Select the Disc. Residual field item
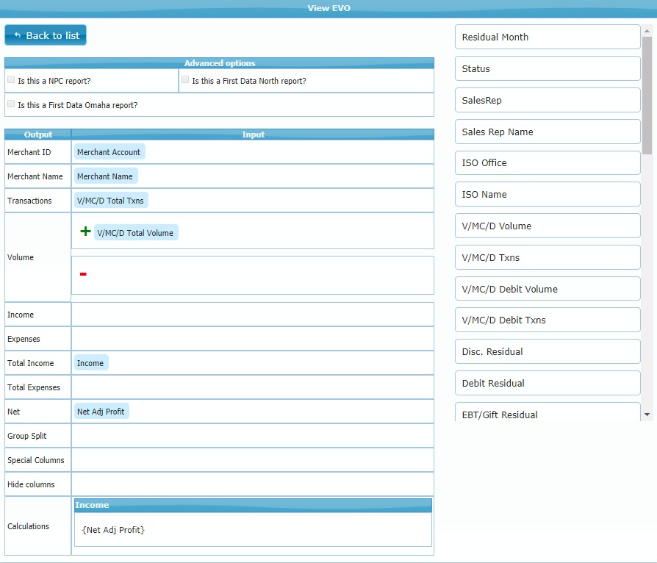Image resolution: width=657 pixels, height=563 pixels. click(547, 352)
